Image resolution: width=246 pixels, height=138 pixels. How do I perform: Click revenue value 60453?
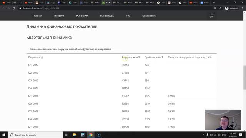coord(125,88)
